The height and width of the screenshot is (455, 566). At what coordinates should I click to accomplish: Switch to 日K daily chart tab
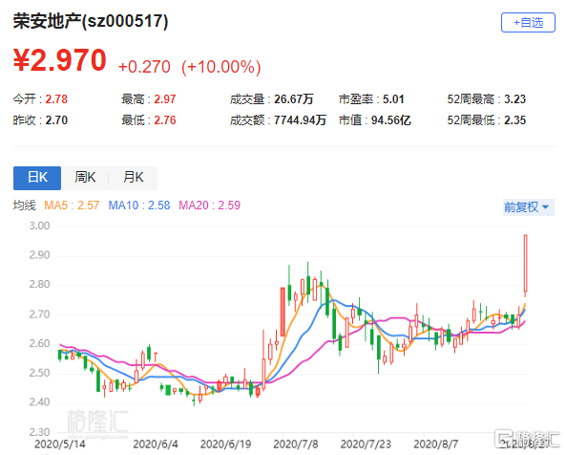(37, 178)
